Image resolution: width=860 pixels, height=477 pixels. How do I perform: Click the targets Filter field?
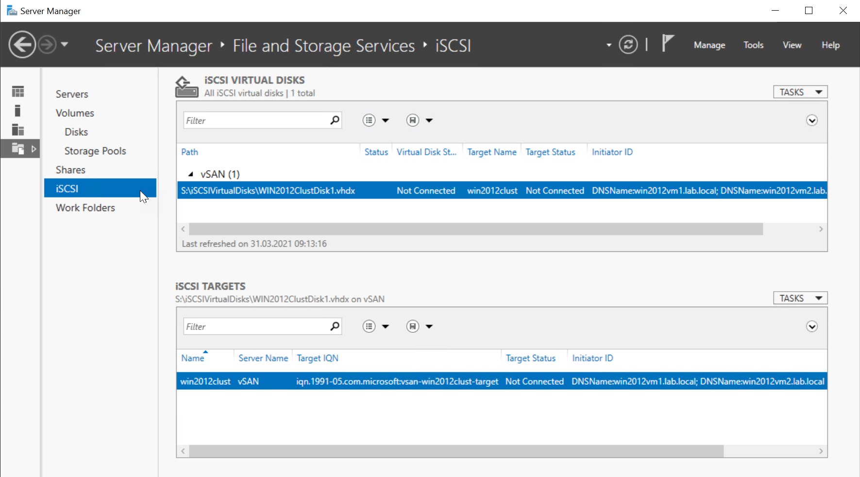click(x=256, y=327)
